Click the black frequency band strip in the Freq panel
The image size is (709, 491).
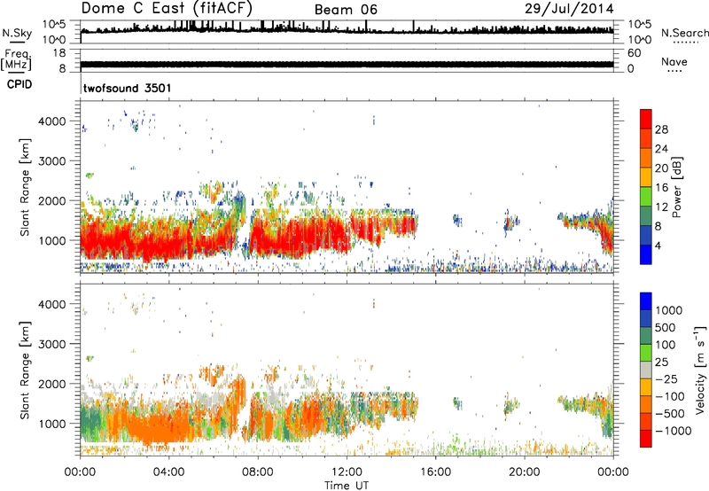click(x=347, y=64)
